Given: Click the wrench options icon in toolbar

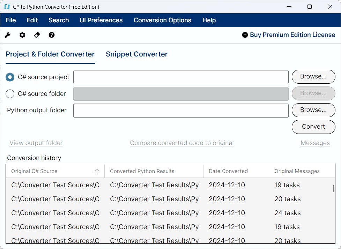Looking at the screenshot, I should 8,35.
